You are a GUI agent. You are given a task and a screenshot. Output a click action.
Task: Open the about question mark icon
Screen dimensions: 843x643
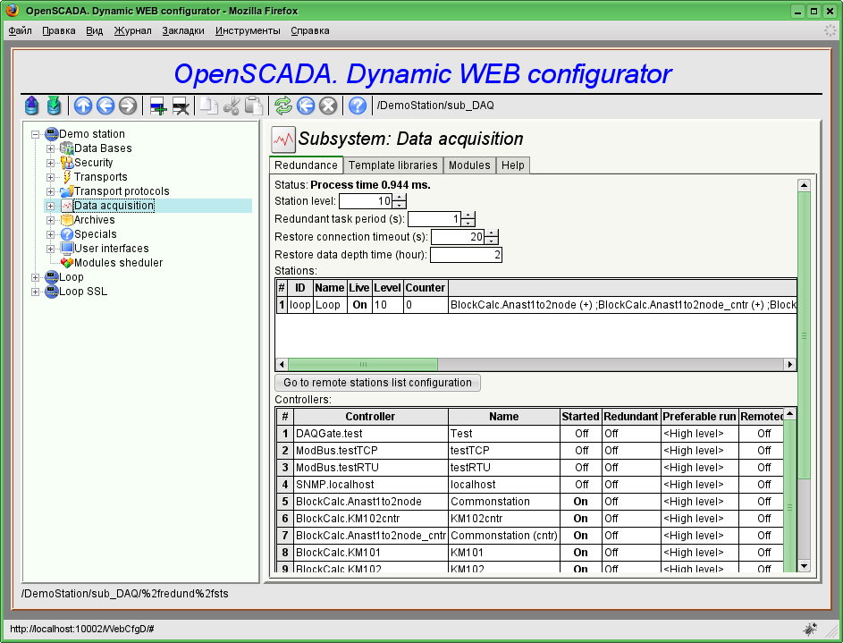(x=358, y=106)
